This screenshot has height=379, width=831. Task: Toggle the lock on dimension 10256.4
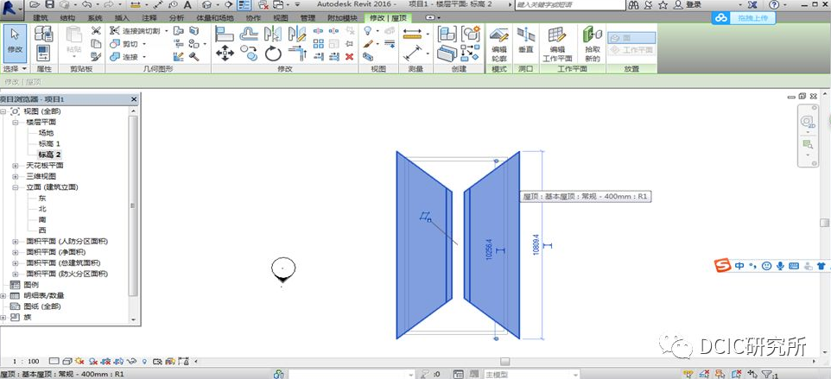[x=502, y=250]
